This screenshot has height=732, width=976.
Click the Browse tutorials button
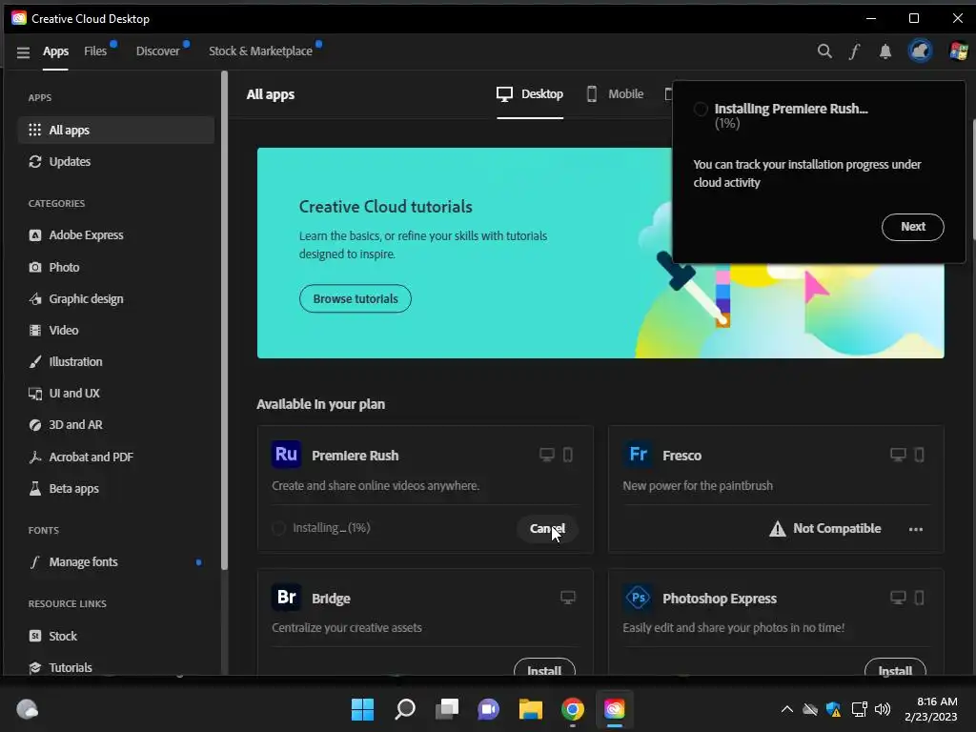(x=355, y=298)
